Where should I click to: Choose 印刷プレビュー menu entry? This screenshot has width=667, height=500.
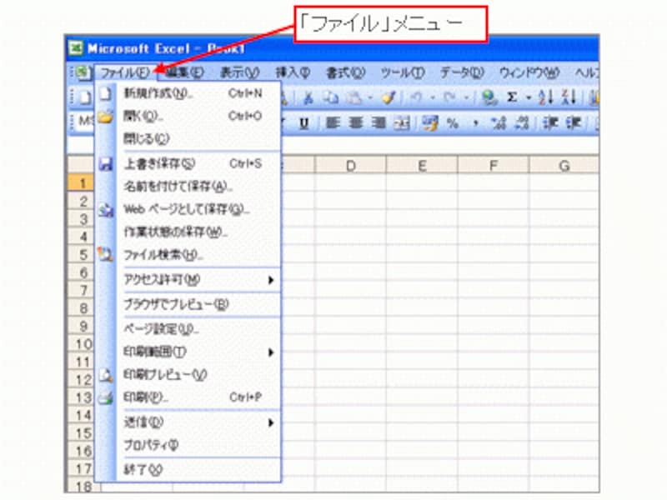coord(188,374)
